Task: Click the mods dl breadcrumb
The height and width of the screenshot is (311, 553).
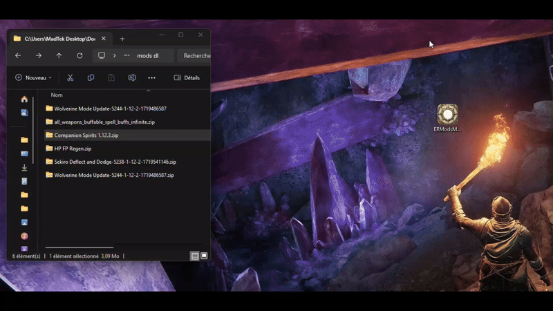Action: click(148, 56)
